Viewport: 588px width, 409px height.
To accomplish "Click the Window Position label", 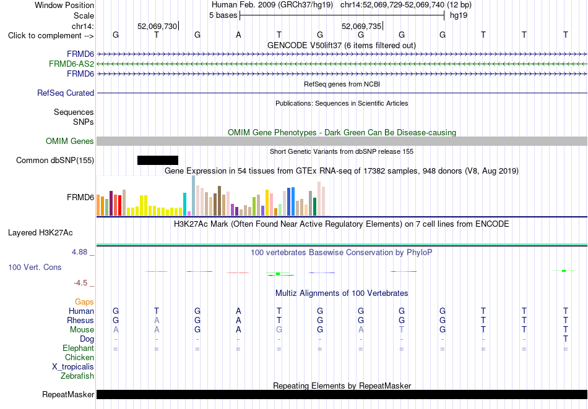I will [x=64, y=5].
